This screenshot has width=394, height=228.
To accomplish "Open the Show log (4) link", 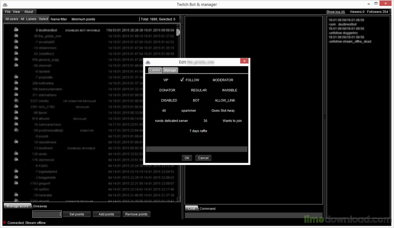I will pos(336,12).
